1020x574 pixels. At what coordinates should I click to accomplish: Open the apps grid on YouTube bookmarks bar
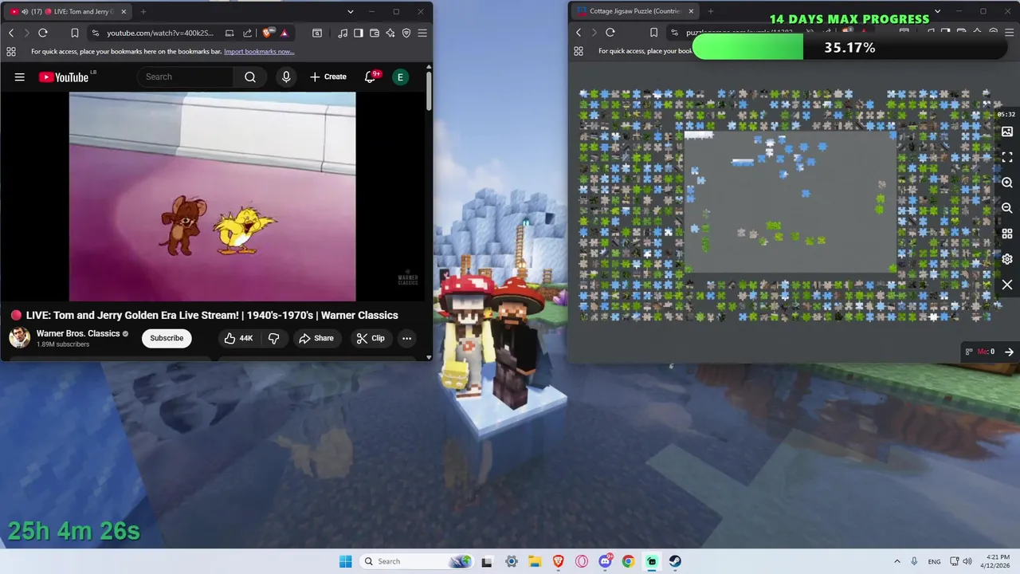coord(11,51)
